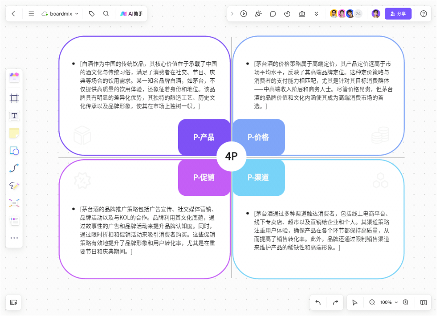
Task: Click the paragraph starting 茅台酒通过多种渠道
Action: tap(322, 231)
